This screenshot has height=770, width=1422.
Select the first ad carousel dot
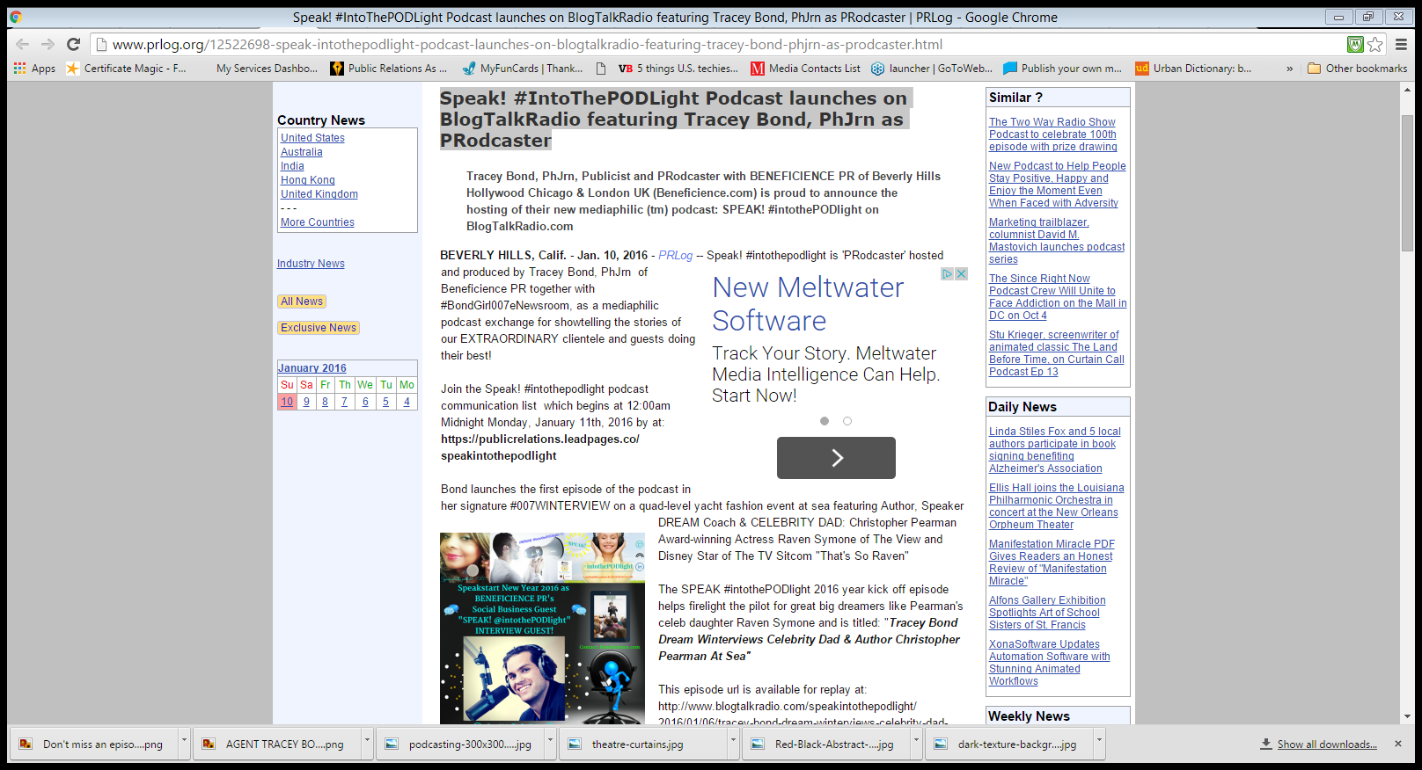click(825, 421)
